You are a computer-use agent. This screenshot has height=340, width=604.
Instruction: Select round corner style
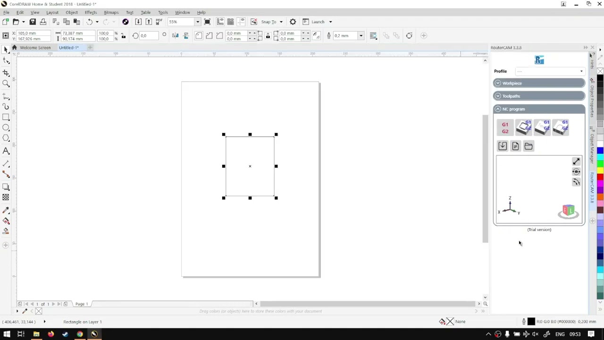(199, 36)
